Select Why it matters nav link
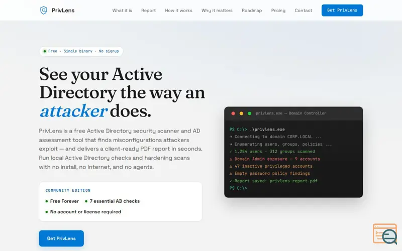This screenshot has height=251, width=402. click(217, 11)
